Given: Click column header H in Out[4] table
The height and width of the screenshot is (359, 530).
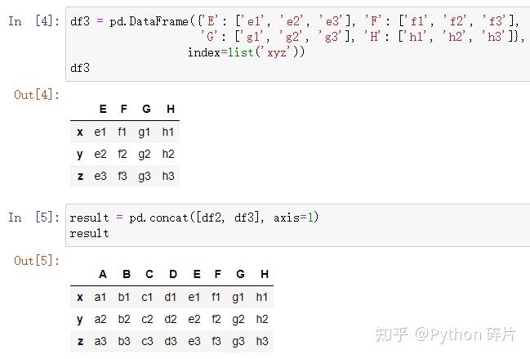Looking at the screenshot, I should (170, 110).
